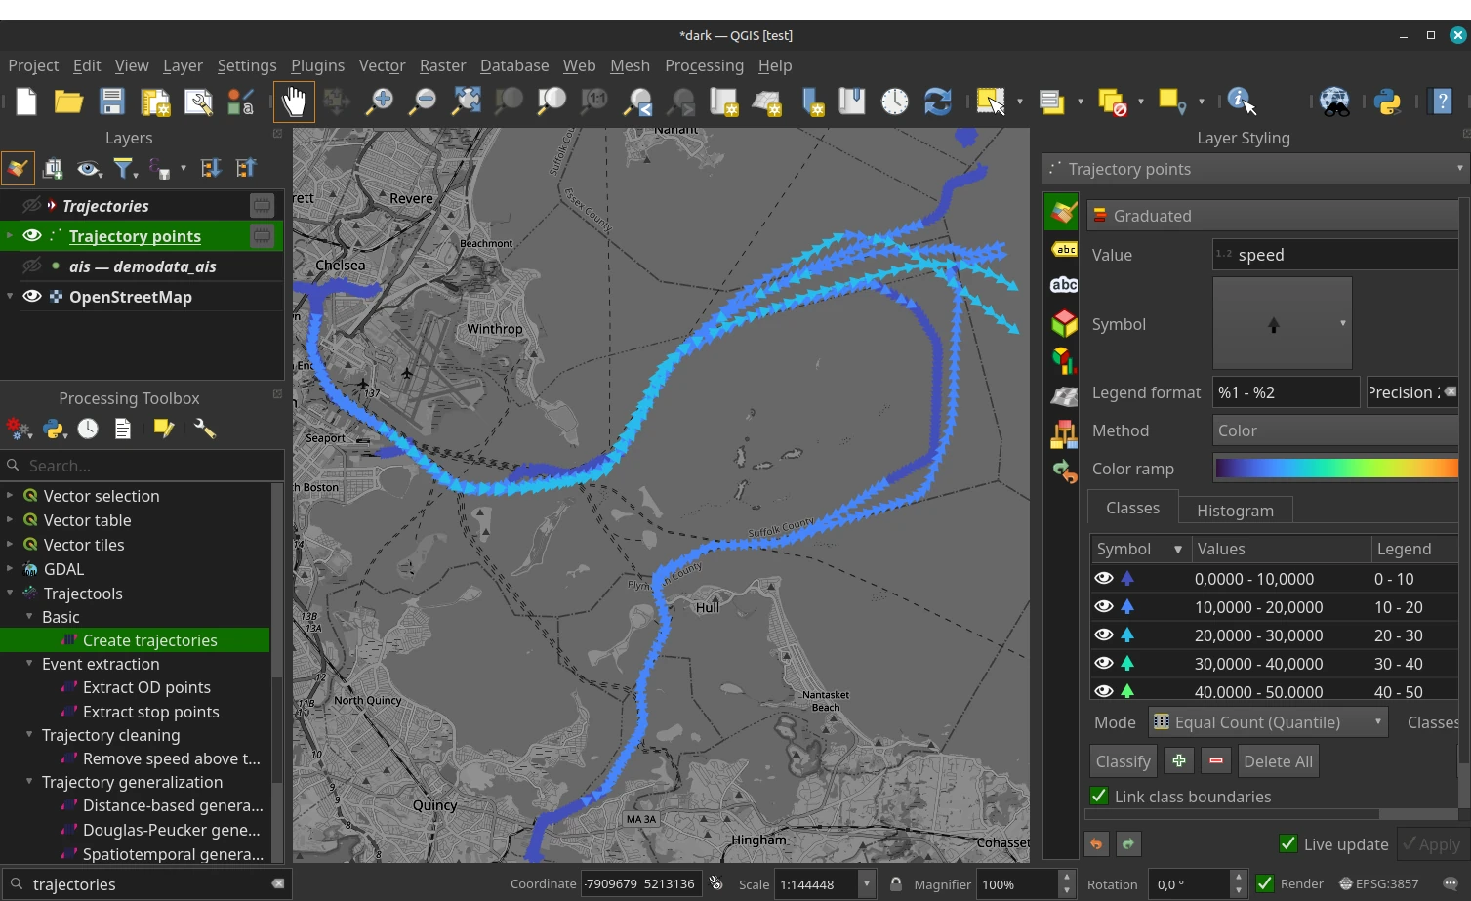Select the 3D View styling tab icon
The image size is (1471, 901).
click(x=1063, y=323)
